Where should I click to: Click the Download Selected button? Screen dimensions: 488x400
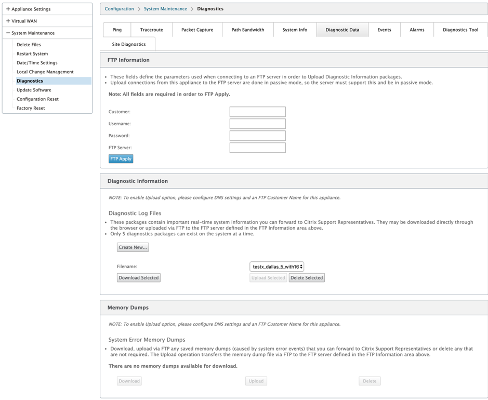click(138, 278)
